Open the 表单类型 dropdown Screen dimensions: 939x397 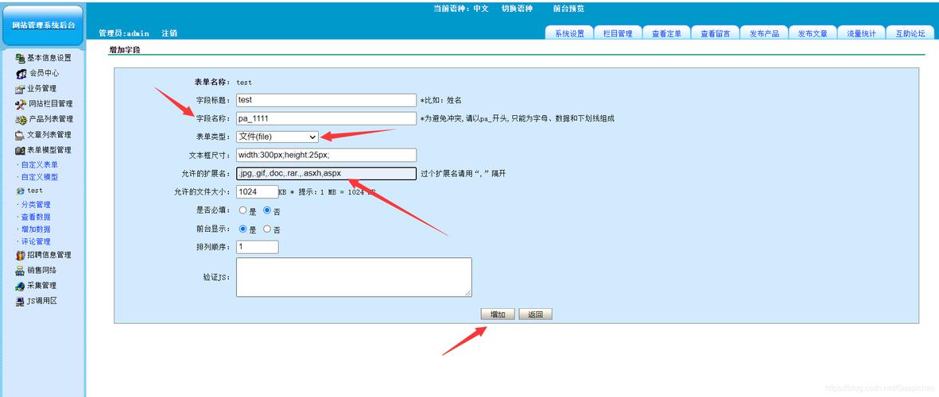click(277, 137)
